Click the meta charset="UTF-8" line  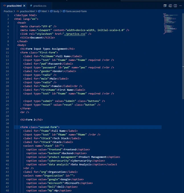point(38,26)
